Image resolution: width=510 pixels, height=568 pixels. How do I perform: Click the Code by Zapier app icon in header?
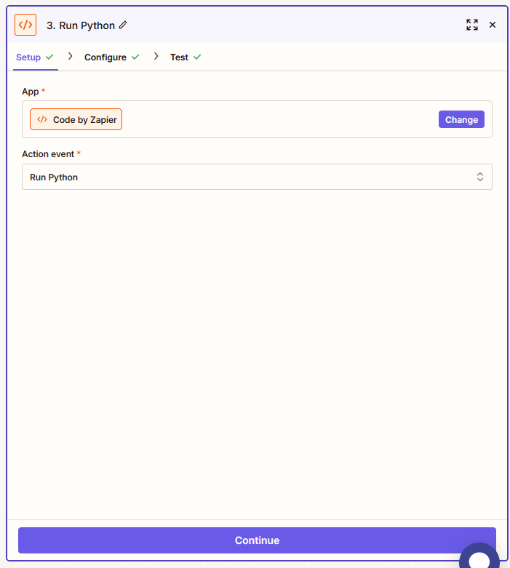pos(25,25)
